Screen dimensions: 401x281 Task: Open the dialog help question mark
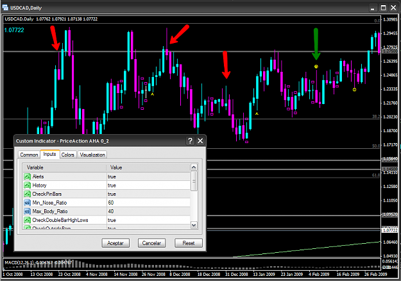tap(191, 140)
